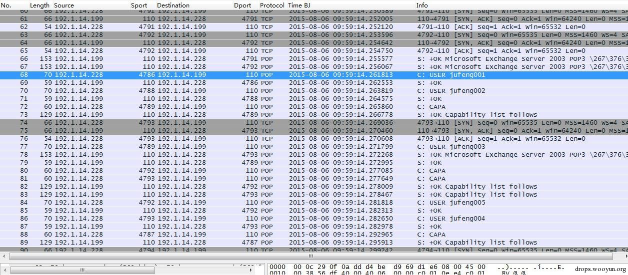Select packet 84 USER jufeng005

click(314, 203)
